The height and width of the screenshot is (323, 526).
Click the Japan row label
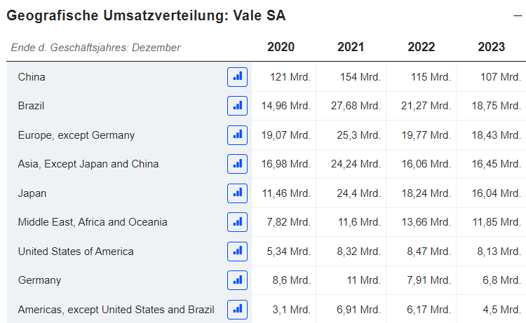[x=32, y=193]
